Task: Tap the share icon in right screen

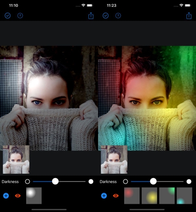Action: (x=189, y=16)
